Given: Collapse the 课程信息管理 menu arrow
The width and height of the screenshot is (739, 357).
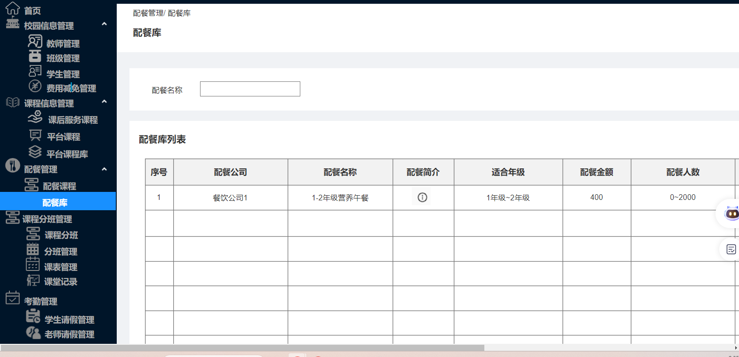Looking at the screenshot, I should (104, 102).
